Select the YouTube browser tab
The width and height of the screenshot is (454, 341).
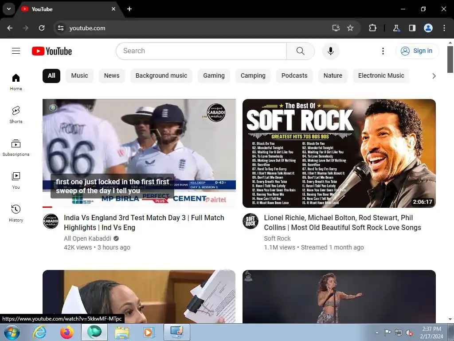70,9
